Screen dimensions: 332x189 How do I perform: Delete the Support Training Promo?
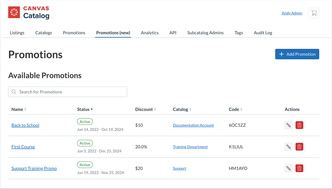click(x=299, y=168)
